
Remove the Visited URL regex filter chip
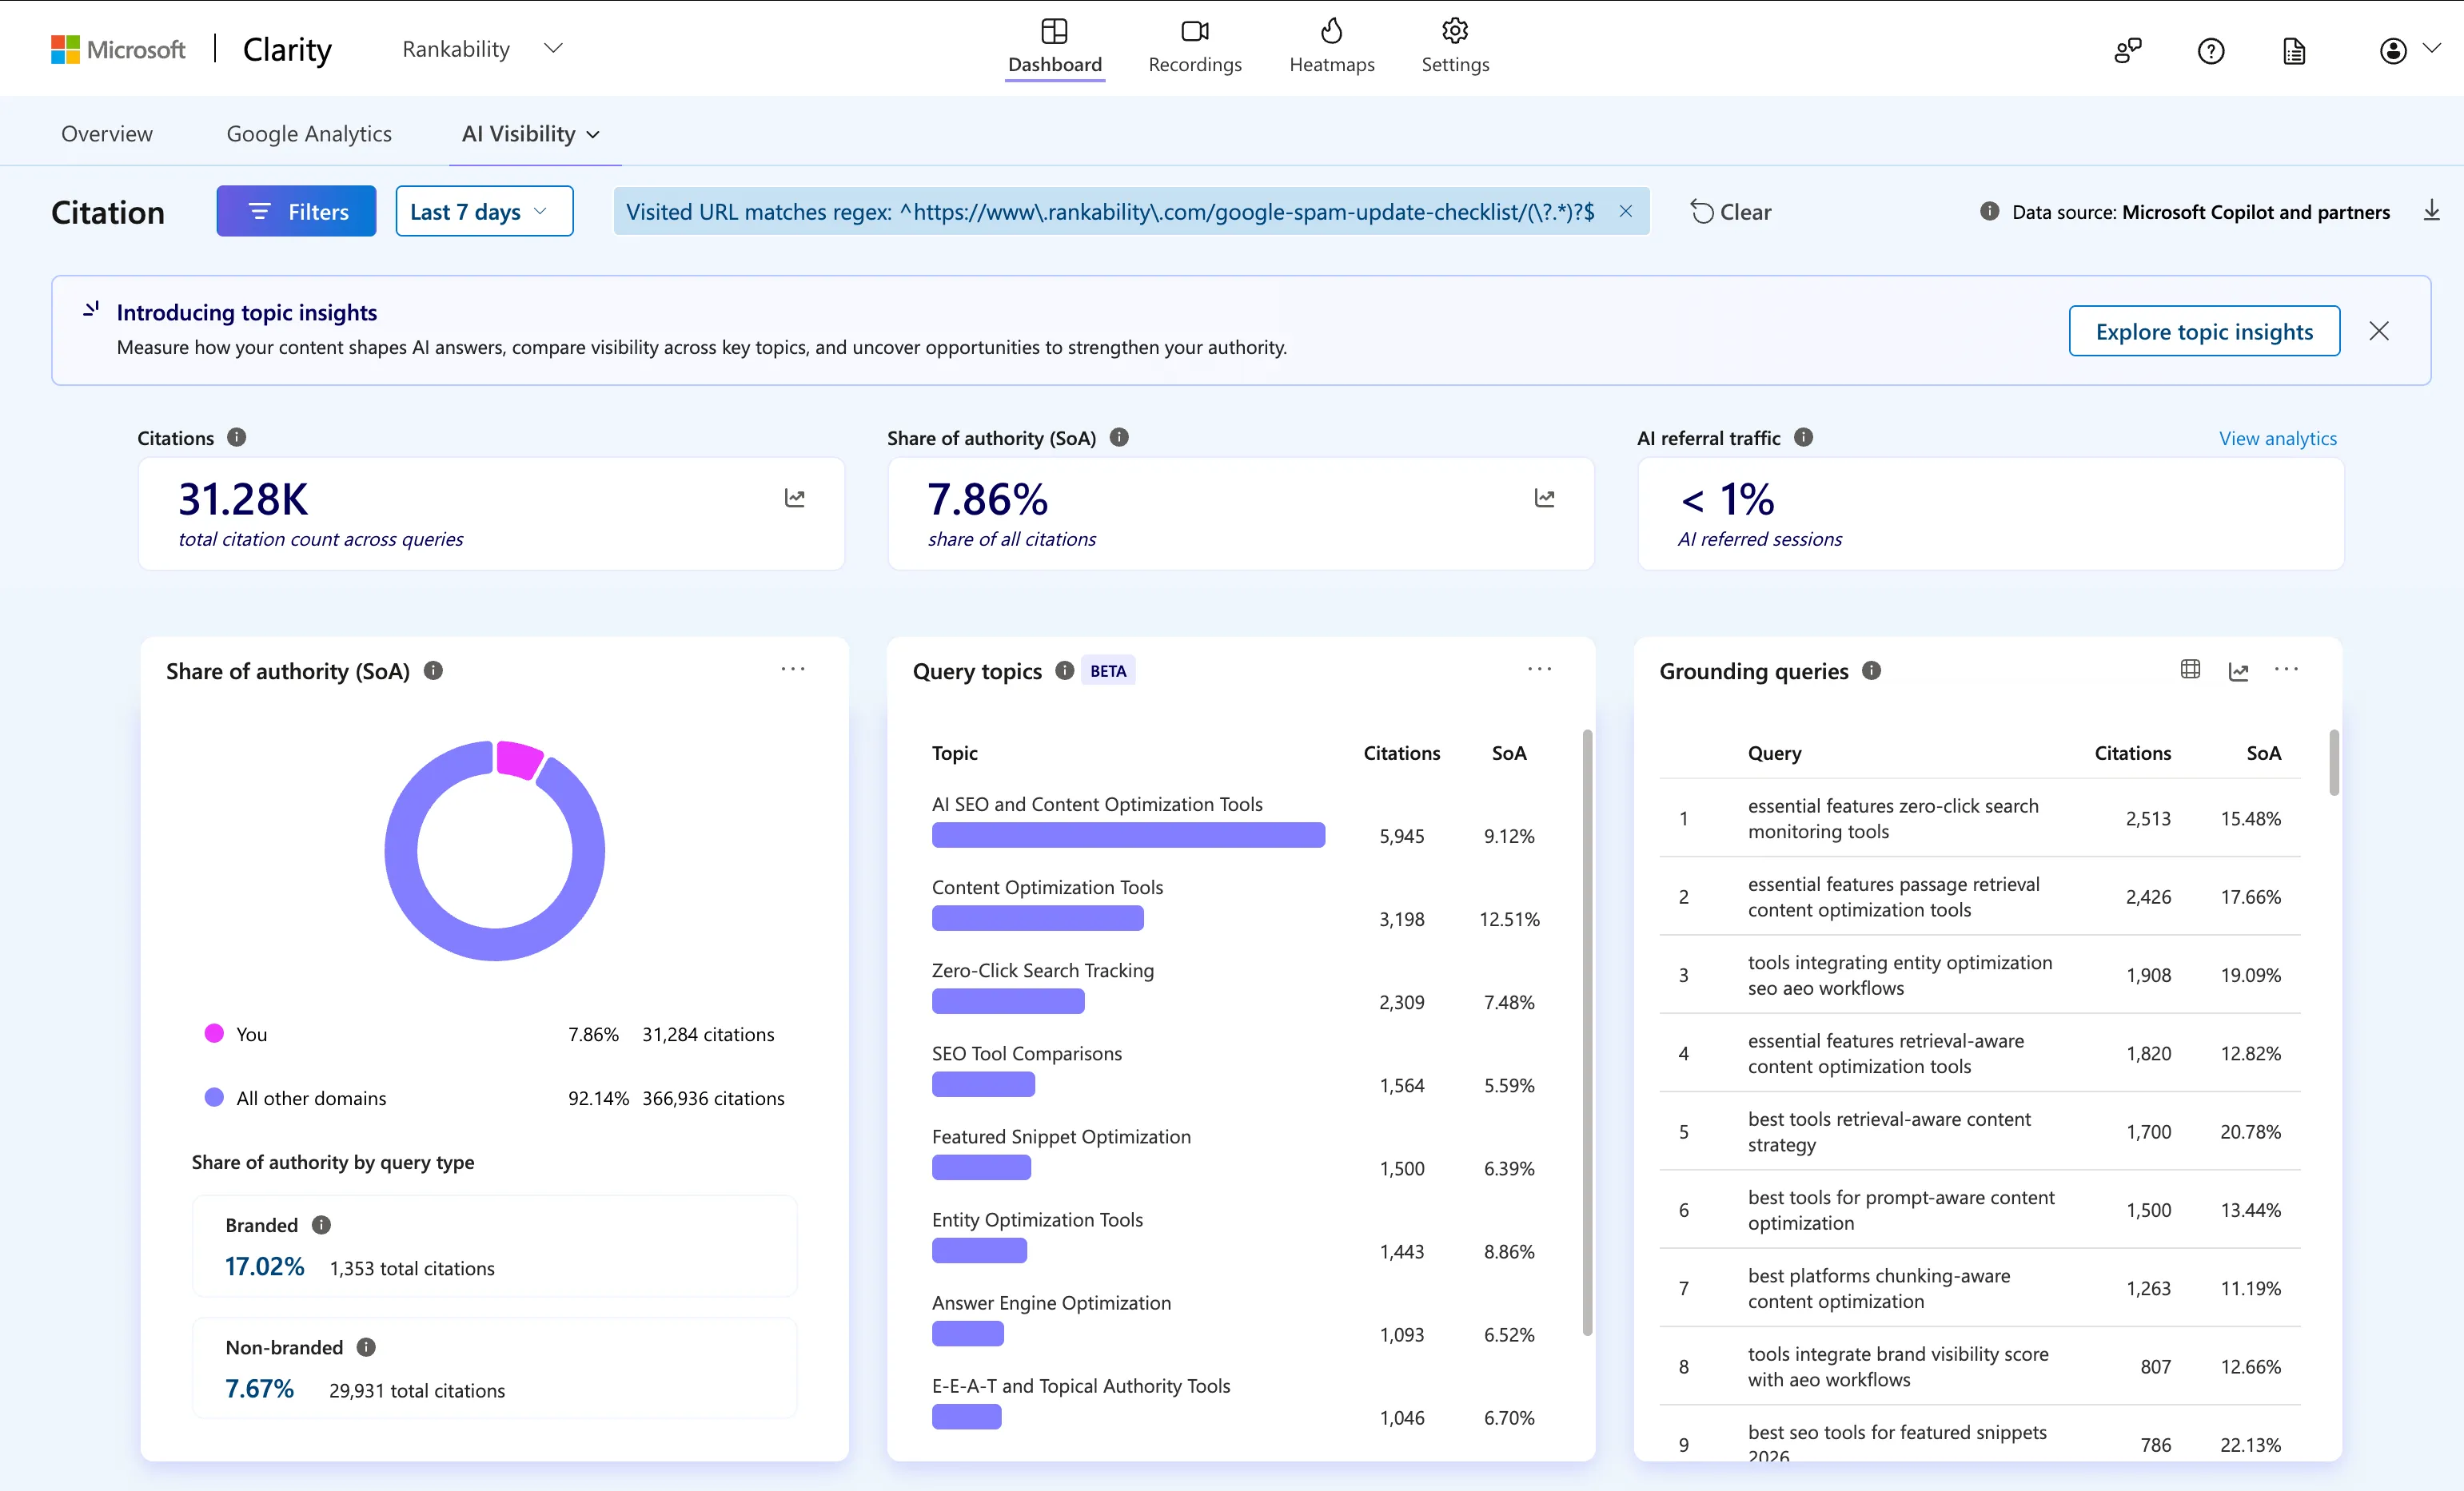pos(1626,212)
